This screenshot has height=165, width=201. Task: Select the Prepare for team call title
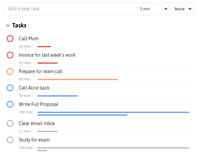(x=41, y=71)
